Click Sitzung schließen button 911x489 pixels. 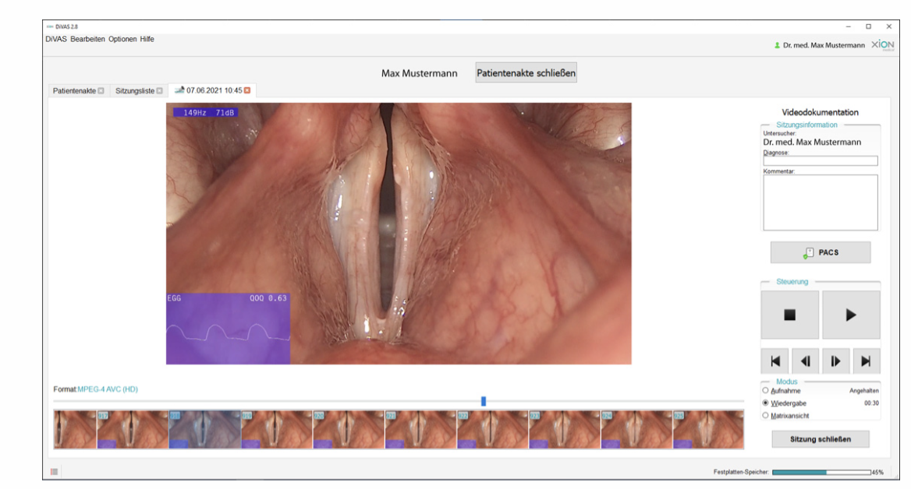[x=821, y=439]
